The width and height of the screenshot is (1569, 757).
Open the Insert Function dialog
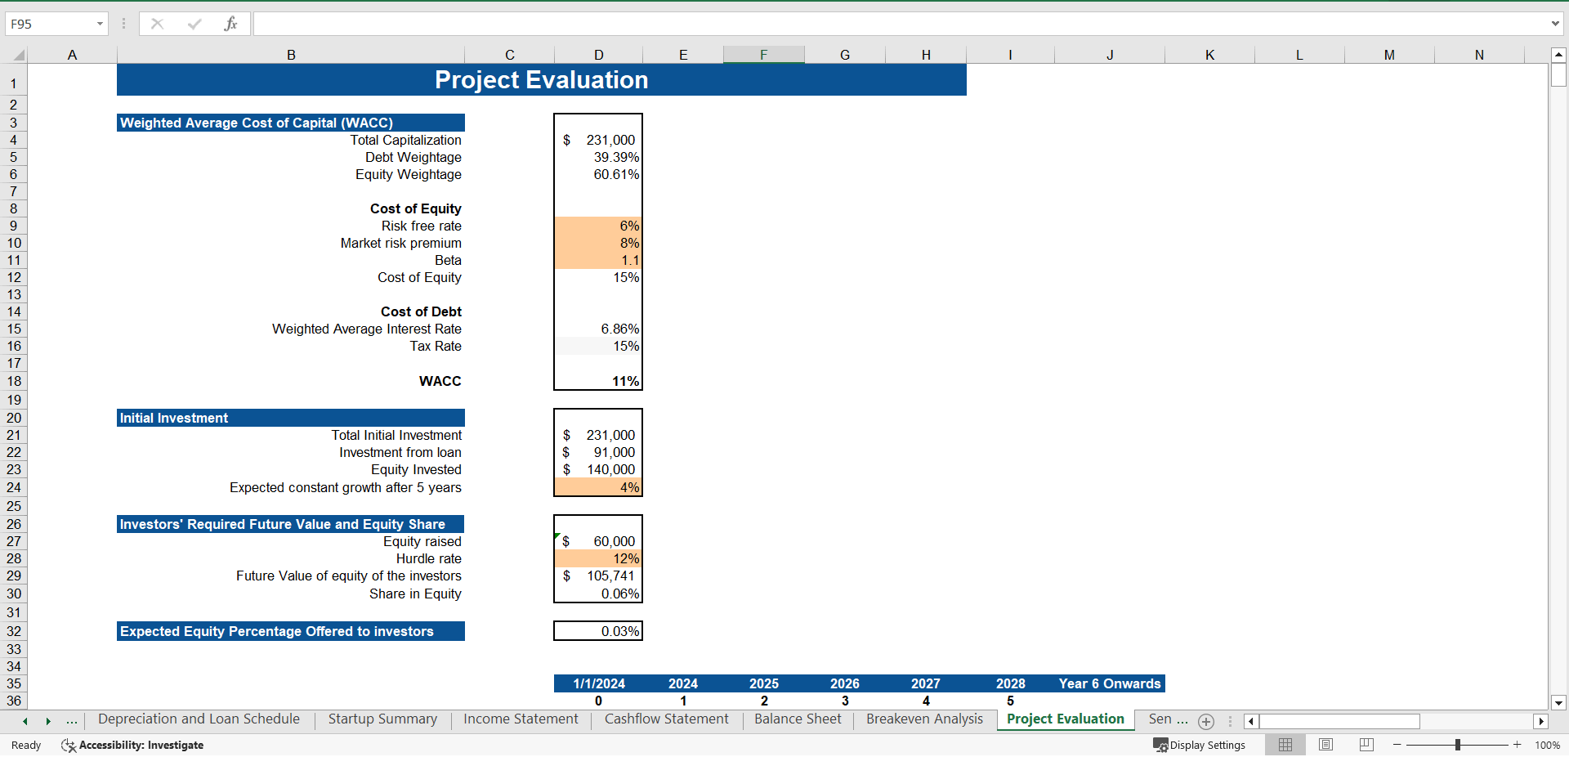point(231,23)
